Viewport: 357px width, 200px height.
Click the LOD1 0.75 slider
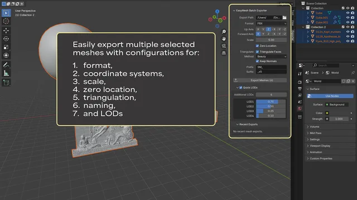coord(271,102)
